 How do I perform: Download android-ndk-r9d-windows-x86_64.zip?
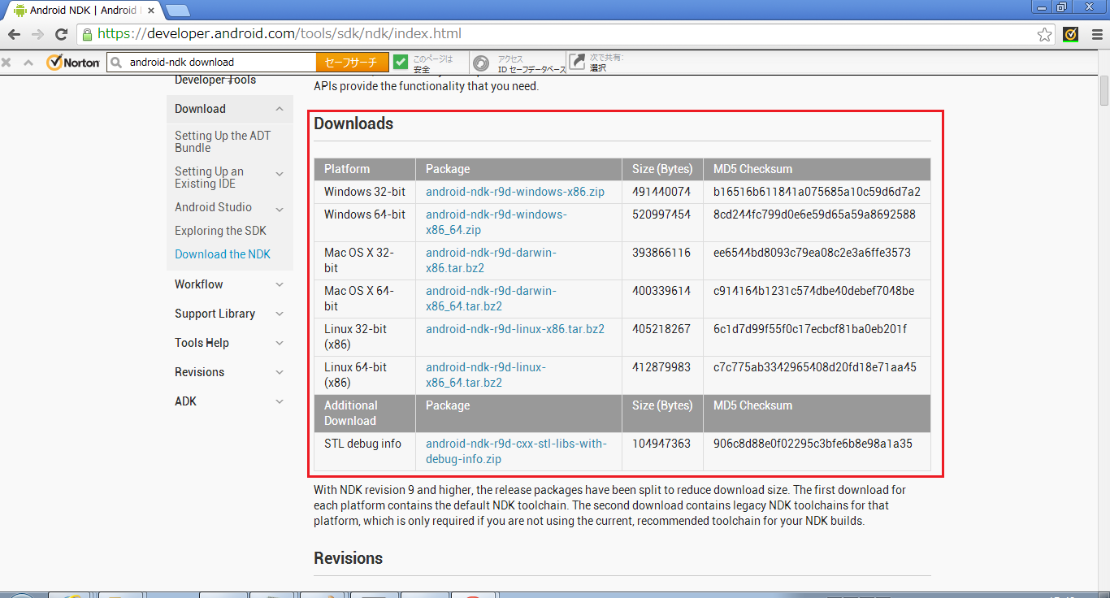pos(496,222)
